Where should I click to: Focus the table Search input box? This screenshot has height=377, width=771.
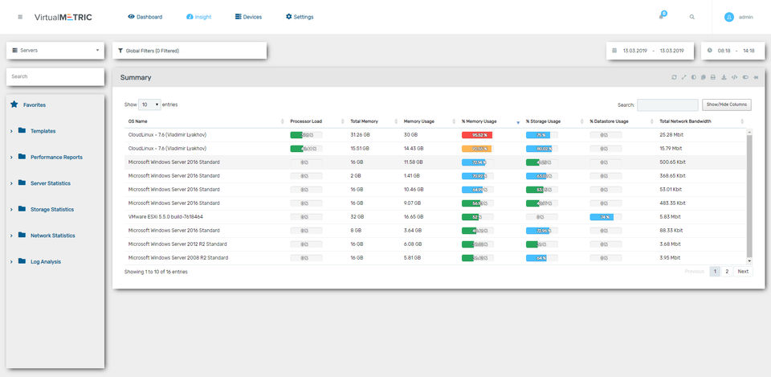point(667,104)
